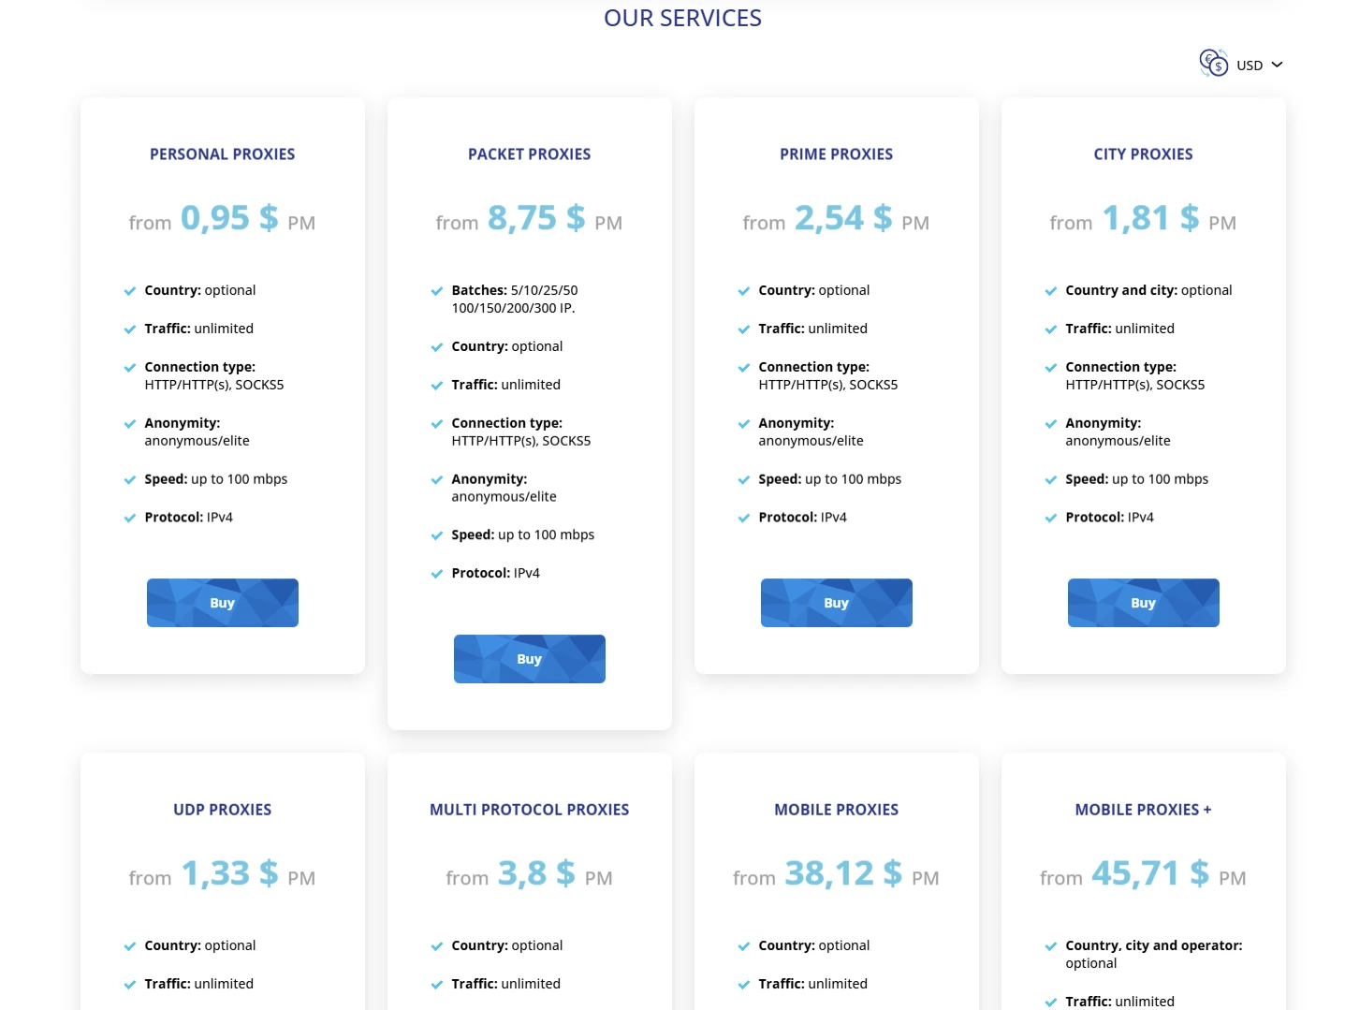Click checkmark beside Country in Prime Proxies

[x=743, y=291]
